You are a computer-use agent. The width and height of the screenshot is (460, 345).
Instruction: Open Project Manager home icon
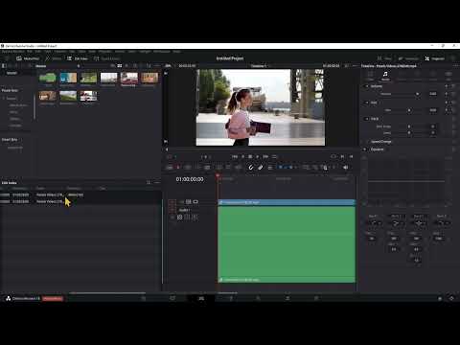point(440,298)
